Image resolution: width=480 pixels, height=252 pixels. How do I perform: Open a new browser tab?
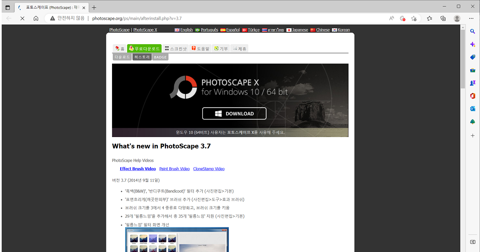pos(94,8)
